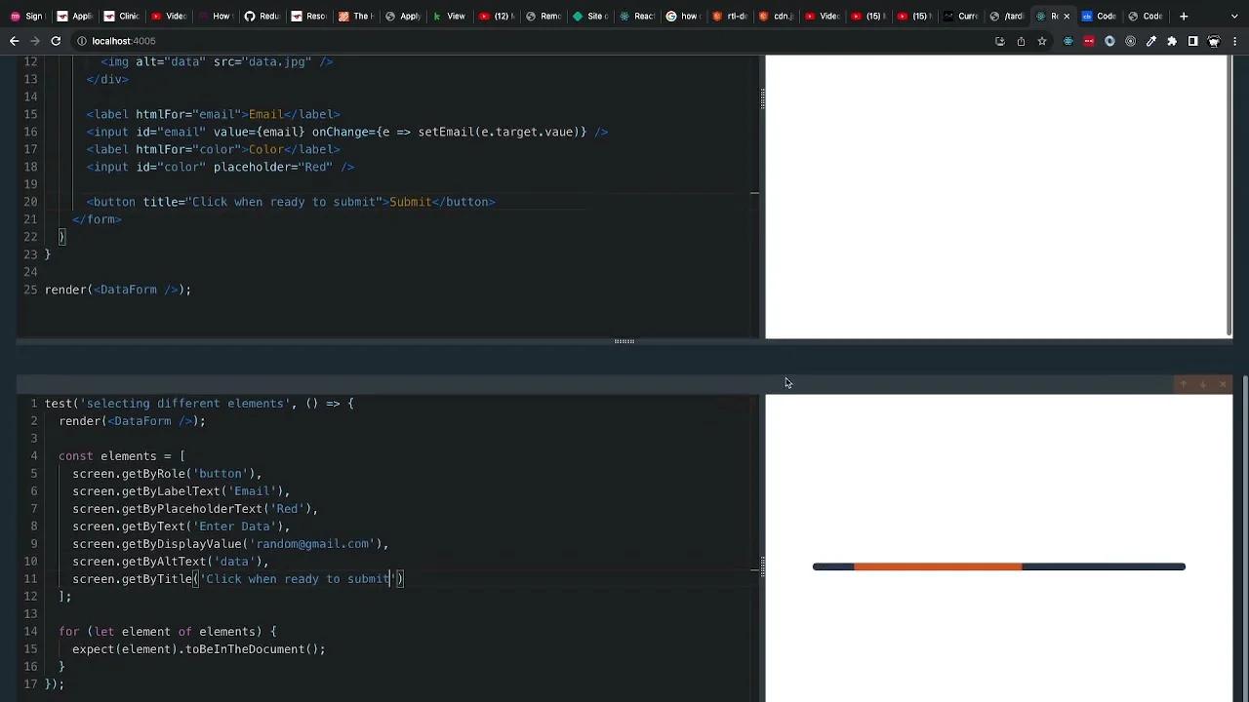Open the Extensions puzzle piece icon

click(1172, 41)
